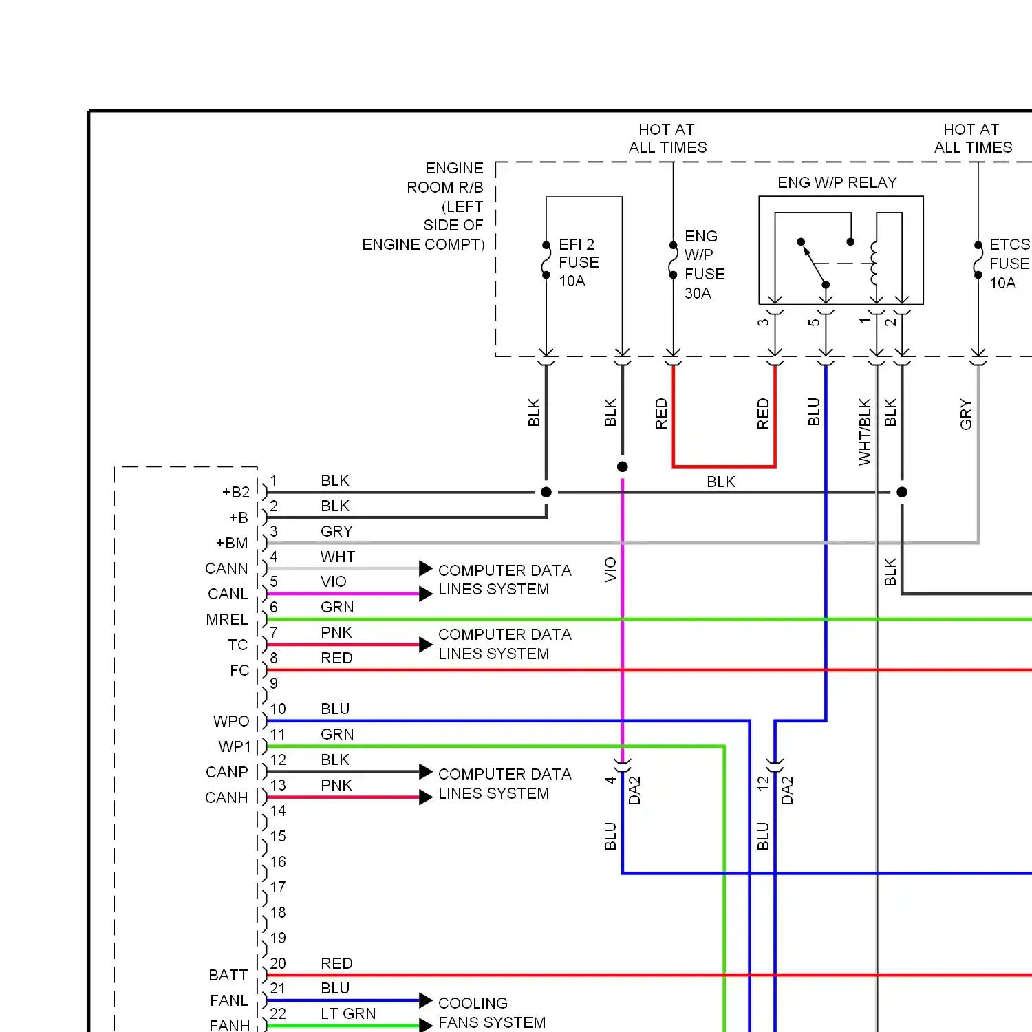The height and width of the screenshot is (1032, 1032).
Task: Click COMPUTER DATA LINES SYSTEM beside CANN and CANL
Action: 505,580
